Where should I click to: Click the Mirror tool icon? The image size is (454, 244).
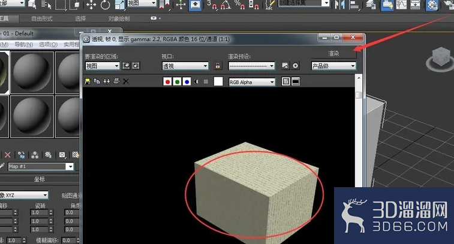(x=339, y=5)
